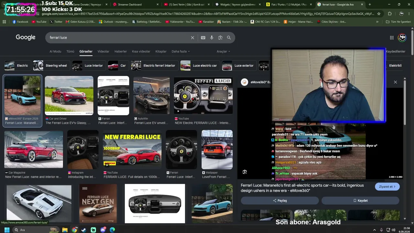
Task: Show more bookmarks with the double chevron
Action: (377, 22)
